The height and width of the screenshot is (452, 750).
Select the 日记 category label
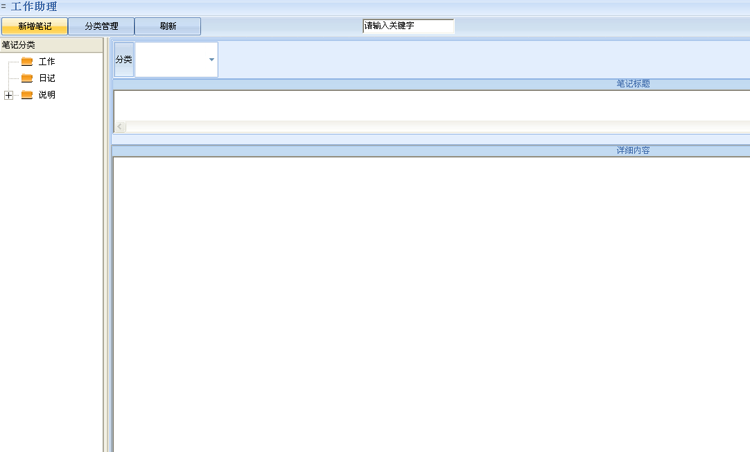point(47,78)
